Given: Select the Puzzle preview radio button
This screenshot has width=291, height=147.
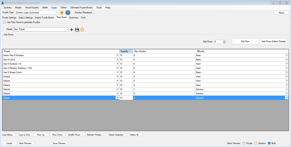Looking at the screenshot, I should 244,143.
